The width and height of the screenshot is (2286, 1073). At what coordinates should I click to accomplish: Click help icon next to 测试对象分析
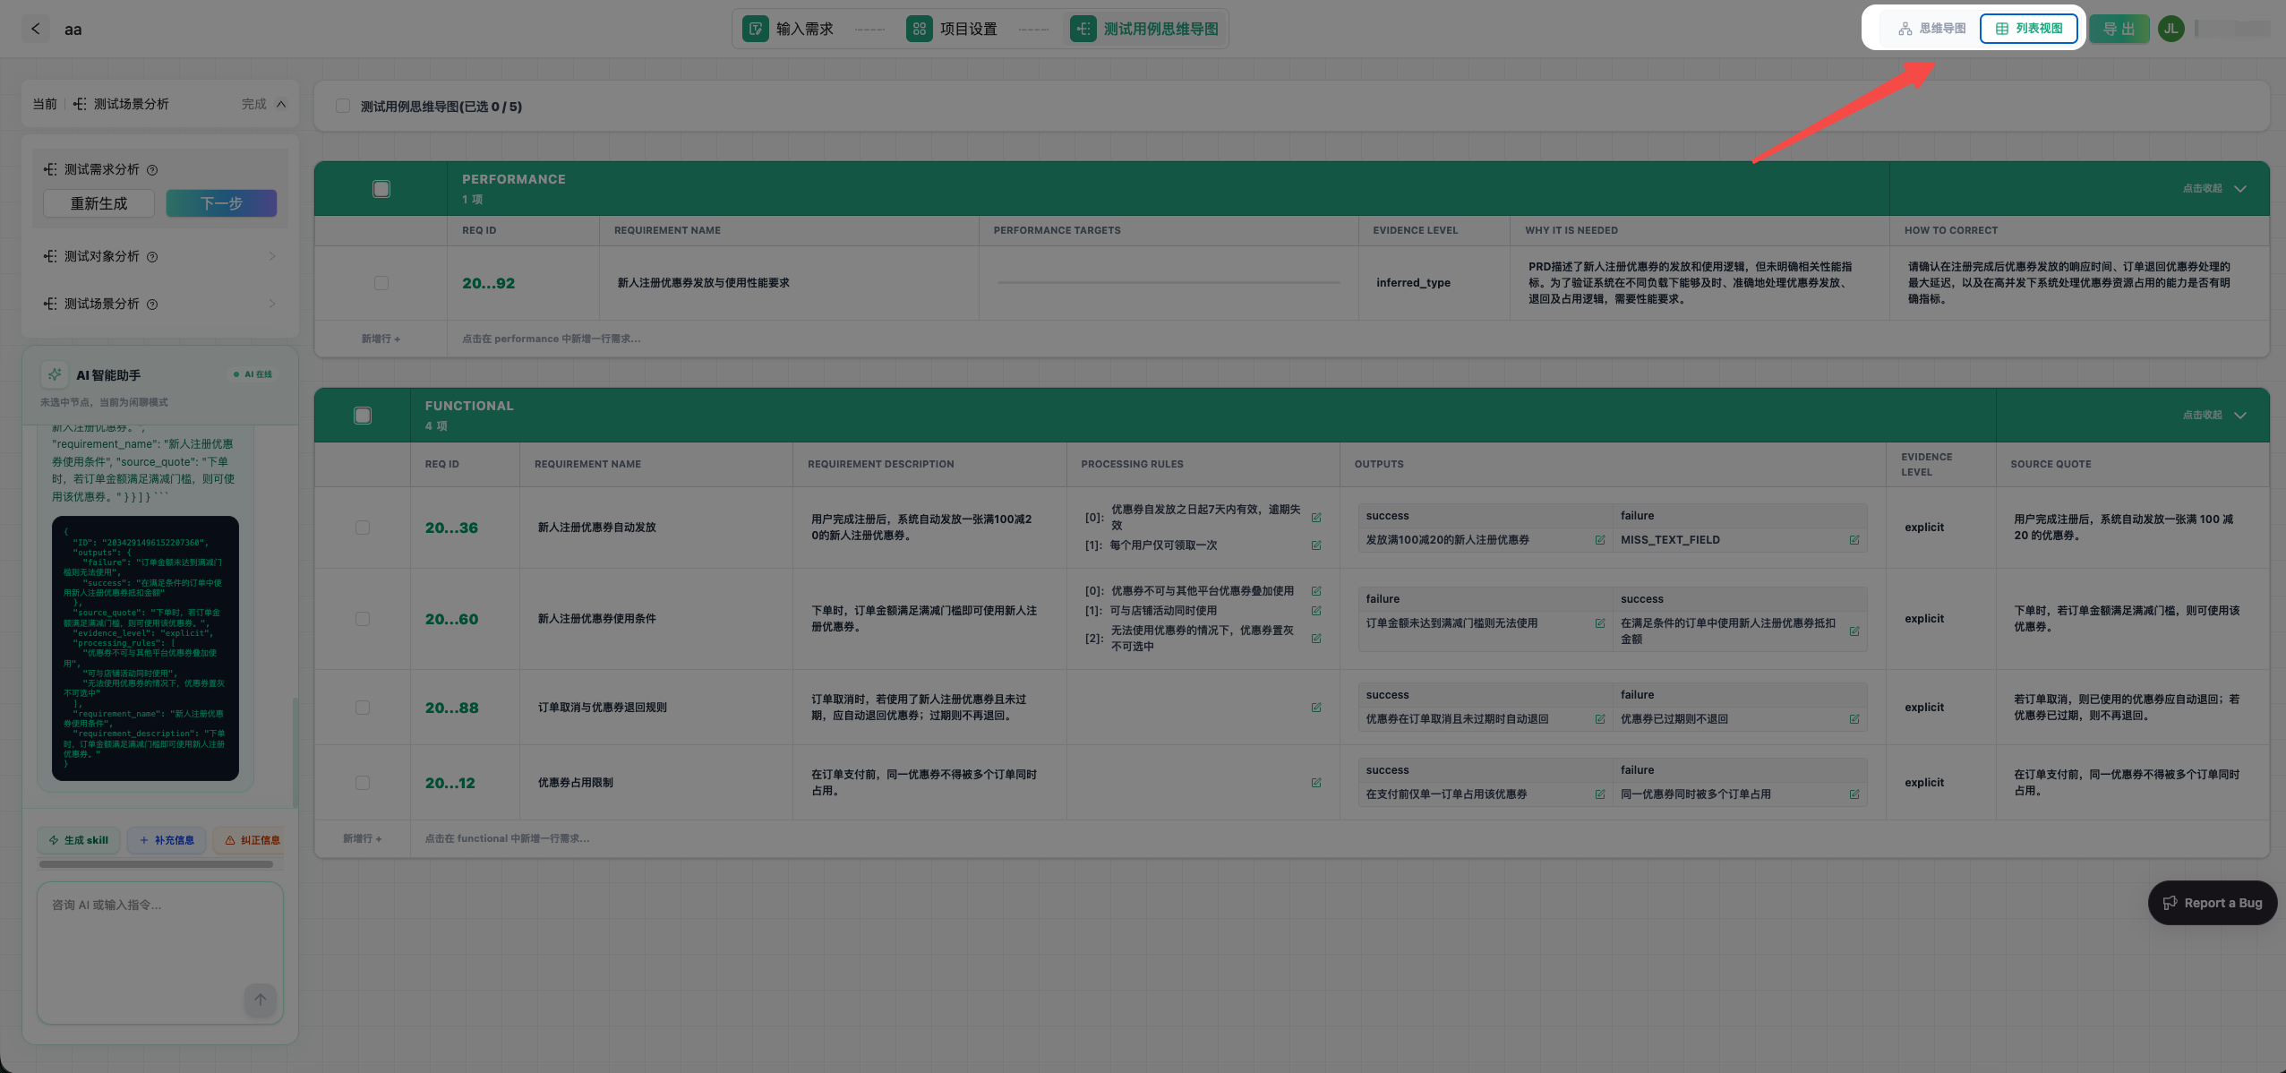152,257
